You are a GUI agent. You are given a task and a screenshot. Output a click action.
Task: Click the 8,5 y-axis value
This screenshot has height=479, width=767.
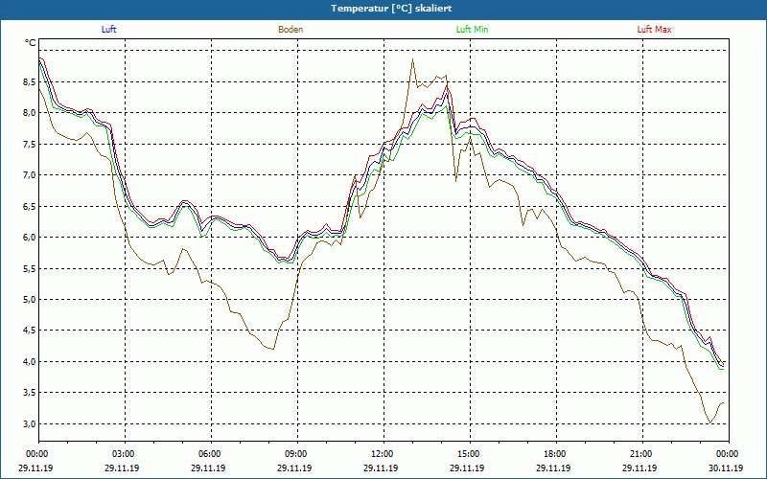coord(30,81)
